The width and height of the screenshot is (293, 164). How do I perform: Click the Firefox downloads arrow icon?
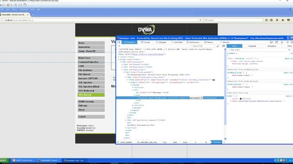pos(277,20)
